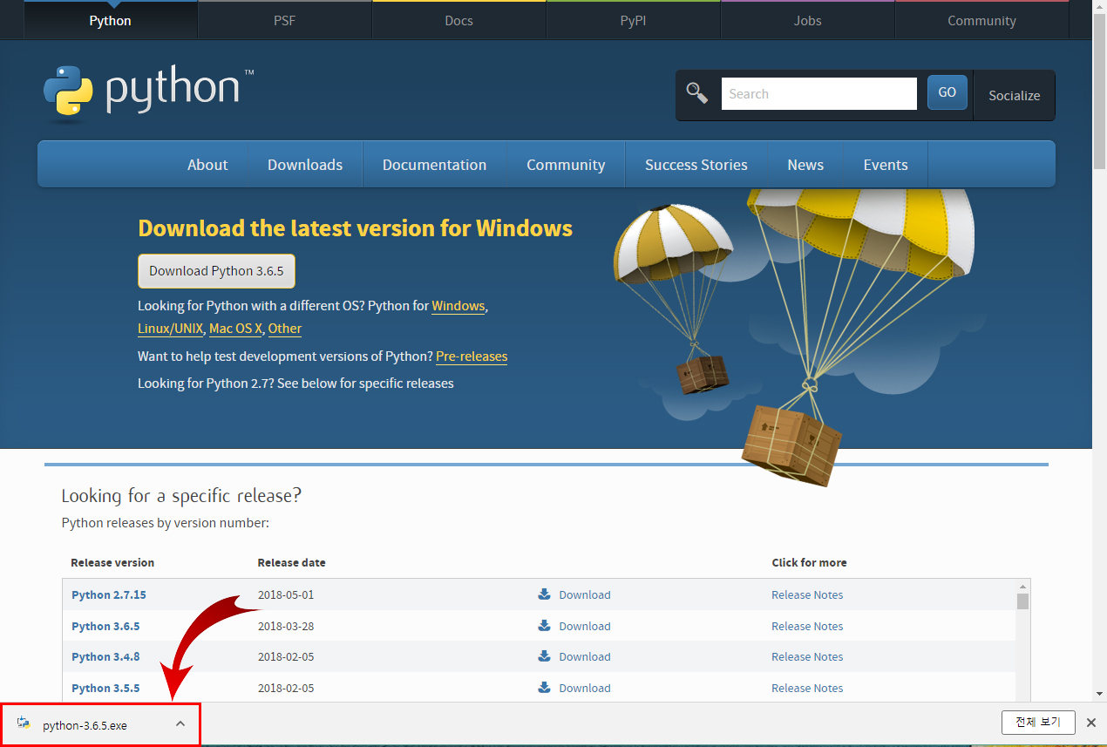This screenshot has width=1107, height=747.
Task: Open the Pre-releases link
Action: [472, 357]
